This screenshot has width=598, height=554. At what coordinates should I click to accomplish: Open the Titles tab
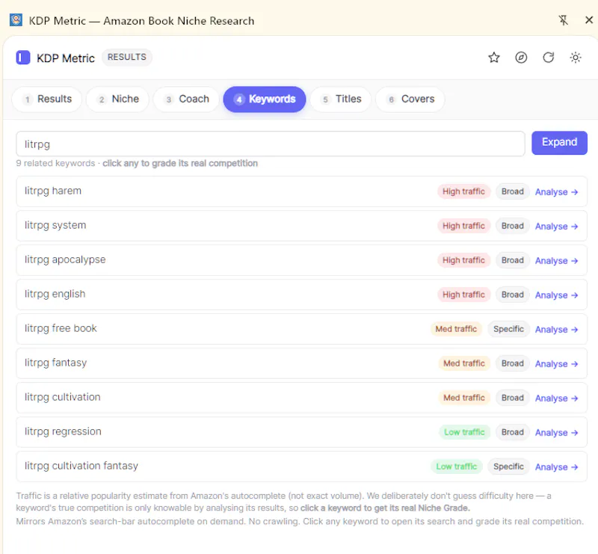341,99
